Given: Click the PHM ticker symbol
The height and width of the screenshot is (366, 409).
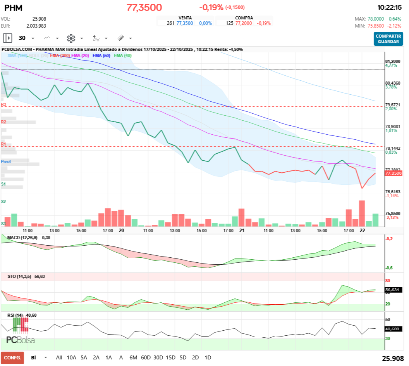Looking at the screenshot, I should (x=13, y=8).
